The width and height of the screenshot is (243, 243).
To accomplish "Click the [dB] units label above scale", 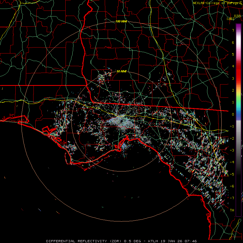I will (231, 19).
